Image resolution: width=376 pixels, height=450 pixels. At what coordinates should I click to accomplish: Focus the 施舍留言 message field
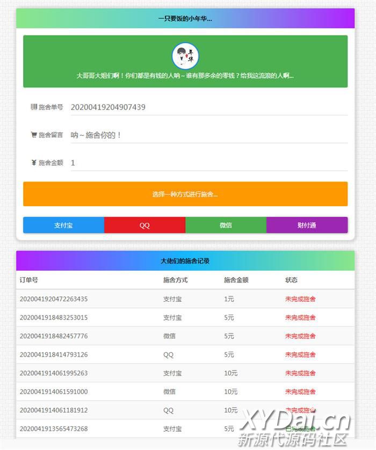209,135
